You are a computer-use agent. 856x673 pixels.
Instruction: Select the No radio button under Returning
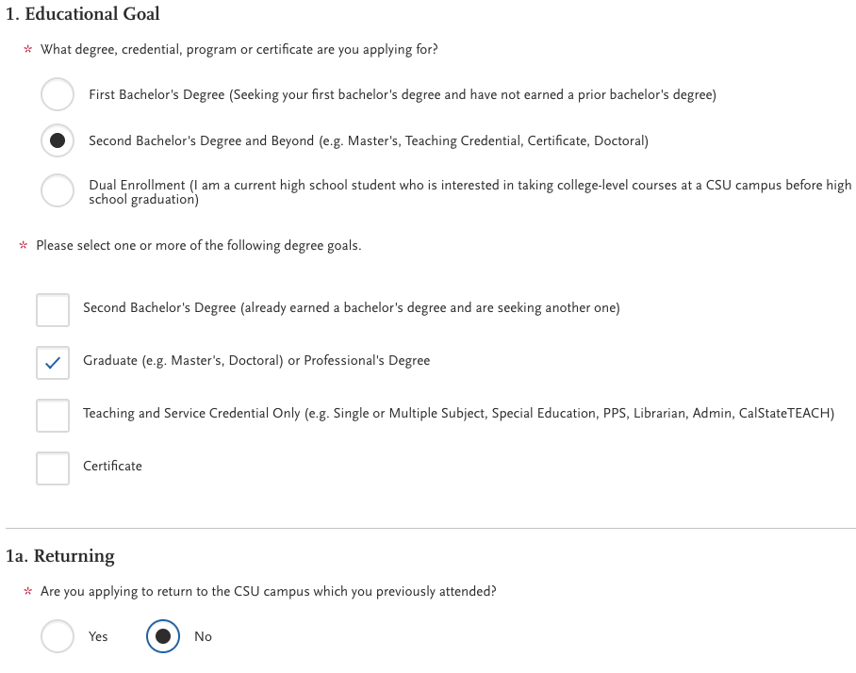coord(163,636)
